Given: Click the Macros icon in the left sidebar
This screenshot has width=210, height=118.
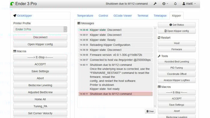Looking at the screenshot, I should coord(15,51).
